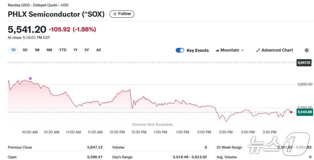Show the All time range
Image resolution: width=314 pixels, height=160 pixels.
pos(98,50)
